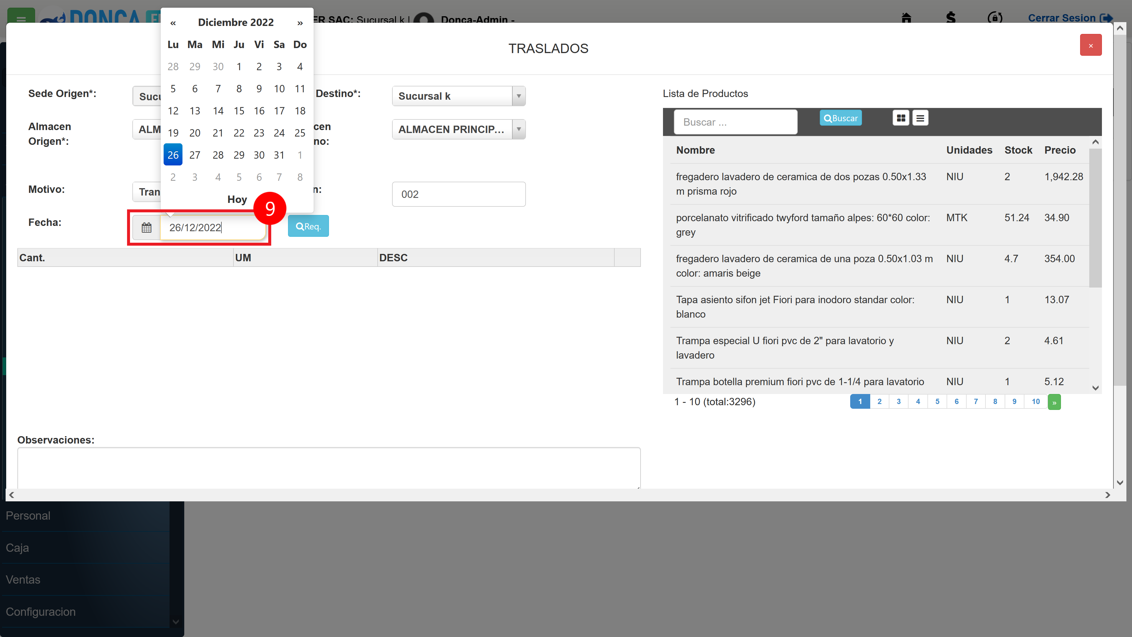Edit the date field 26/12/2022
This screenshot has width=1132, height=637.
pyautogui.click(x=213, y=227)
